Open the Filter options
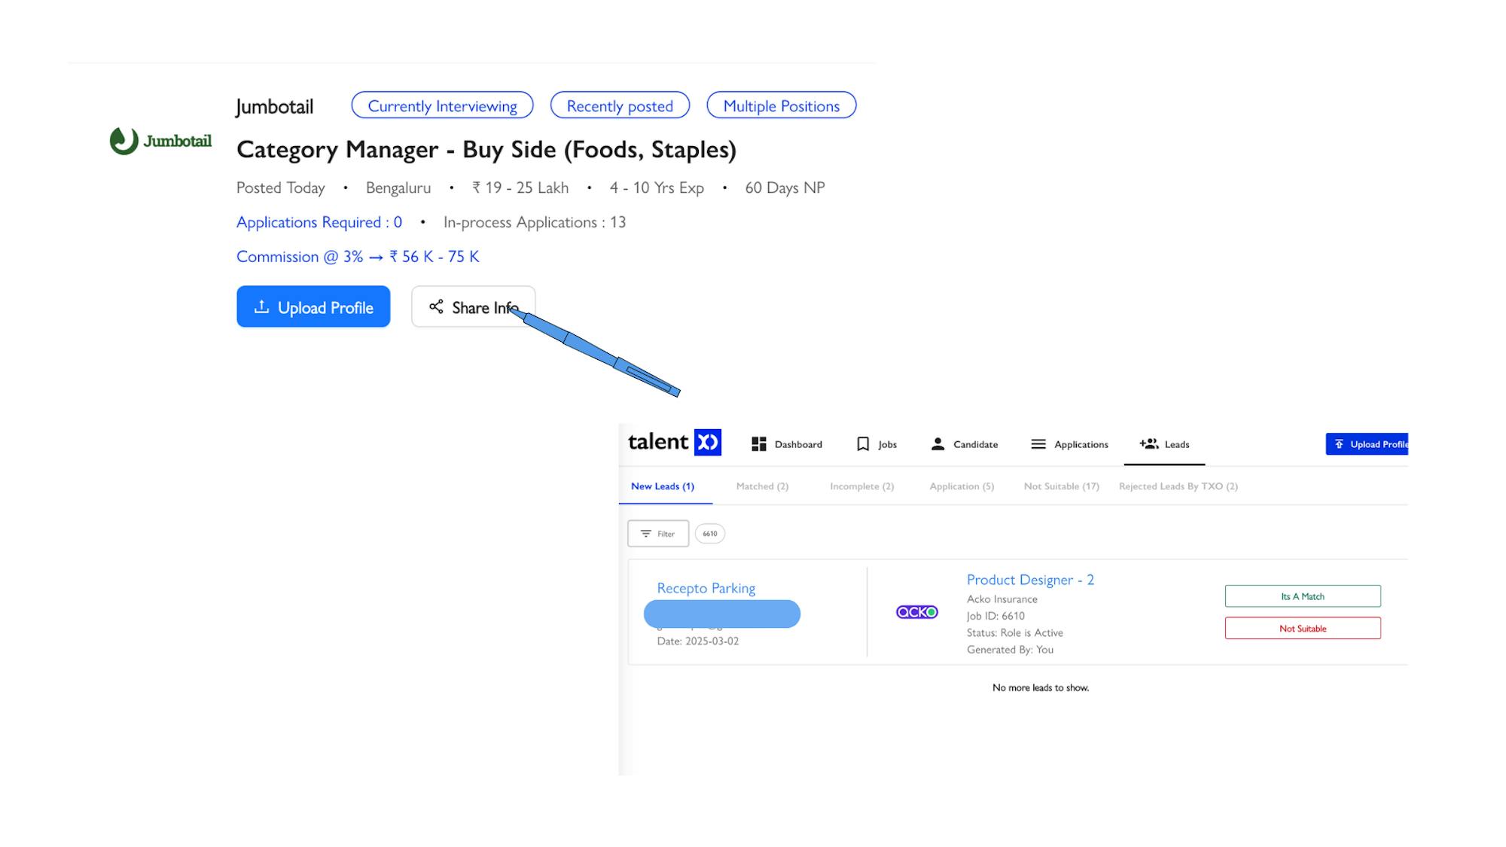Image resolution: width=1506 pixels, height=847 pixels. 657,534
